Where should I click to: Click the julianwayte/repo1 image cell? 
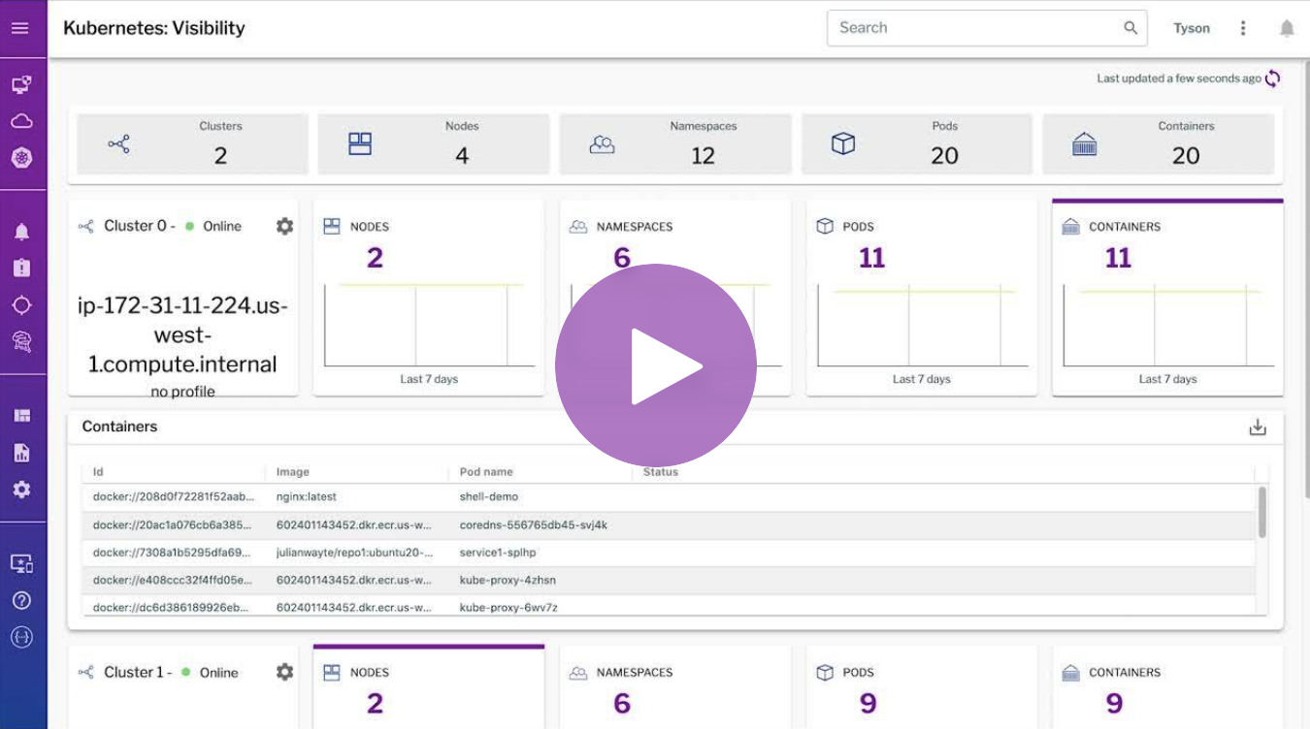tap(352, 553)
